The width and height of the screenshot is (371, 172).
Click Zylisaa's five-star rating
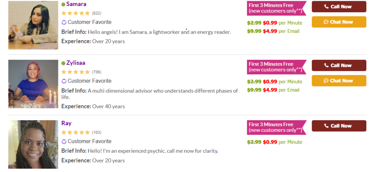(75, 72)
